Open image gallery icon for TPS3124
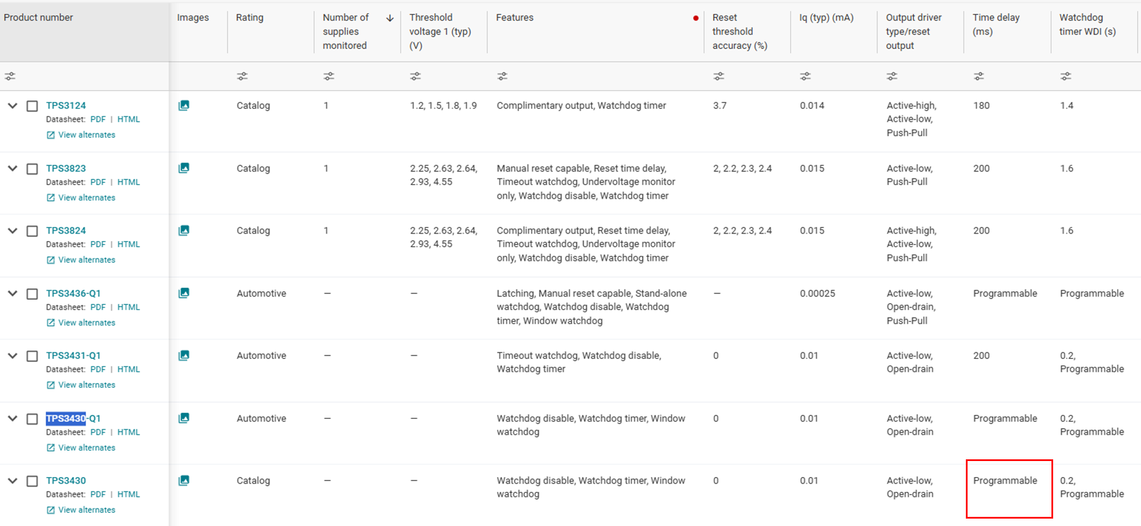The width and height of the screenshot is (1141, 526). pyautogui.click(x=184, y=105)
